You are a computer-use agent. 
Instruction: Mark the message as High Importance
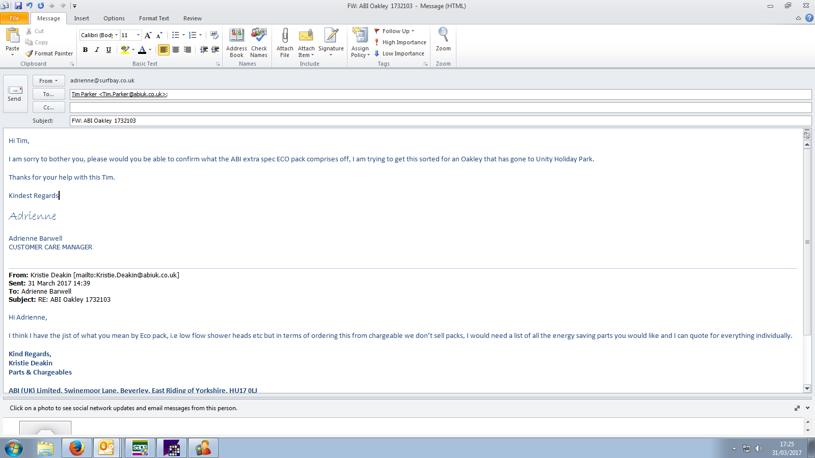[x=400, y=42]
